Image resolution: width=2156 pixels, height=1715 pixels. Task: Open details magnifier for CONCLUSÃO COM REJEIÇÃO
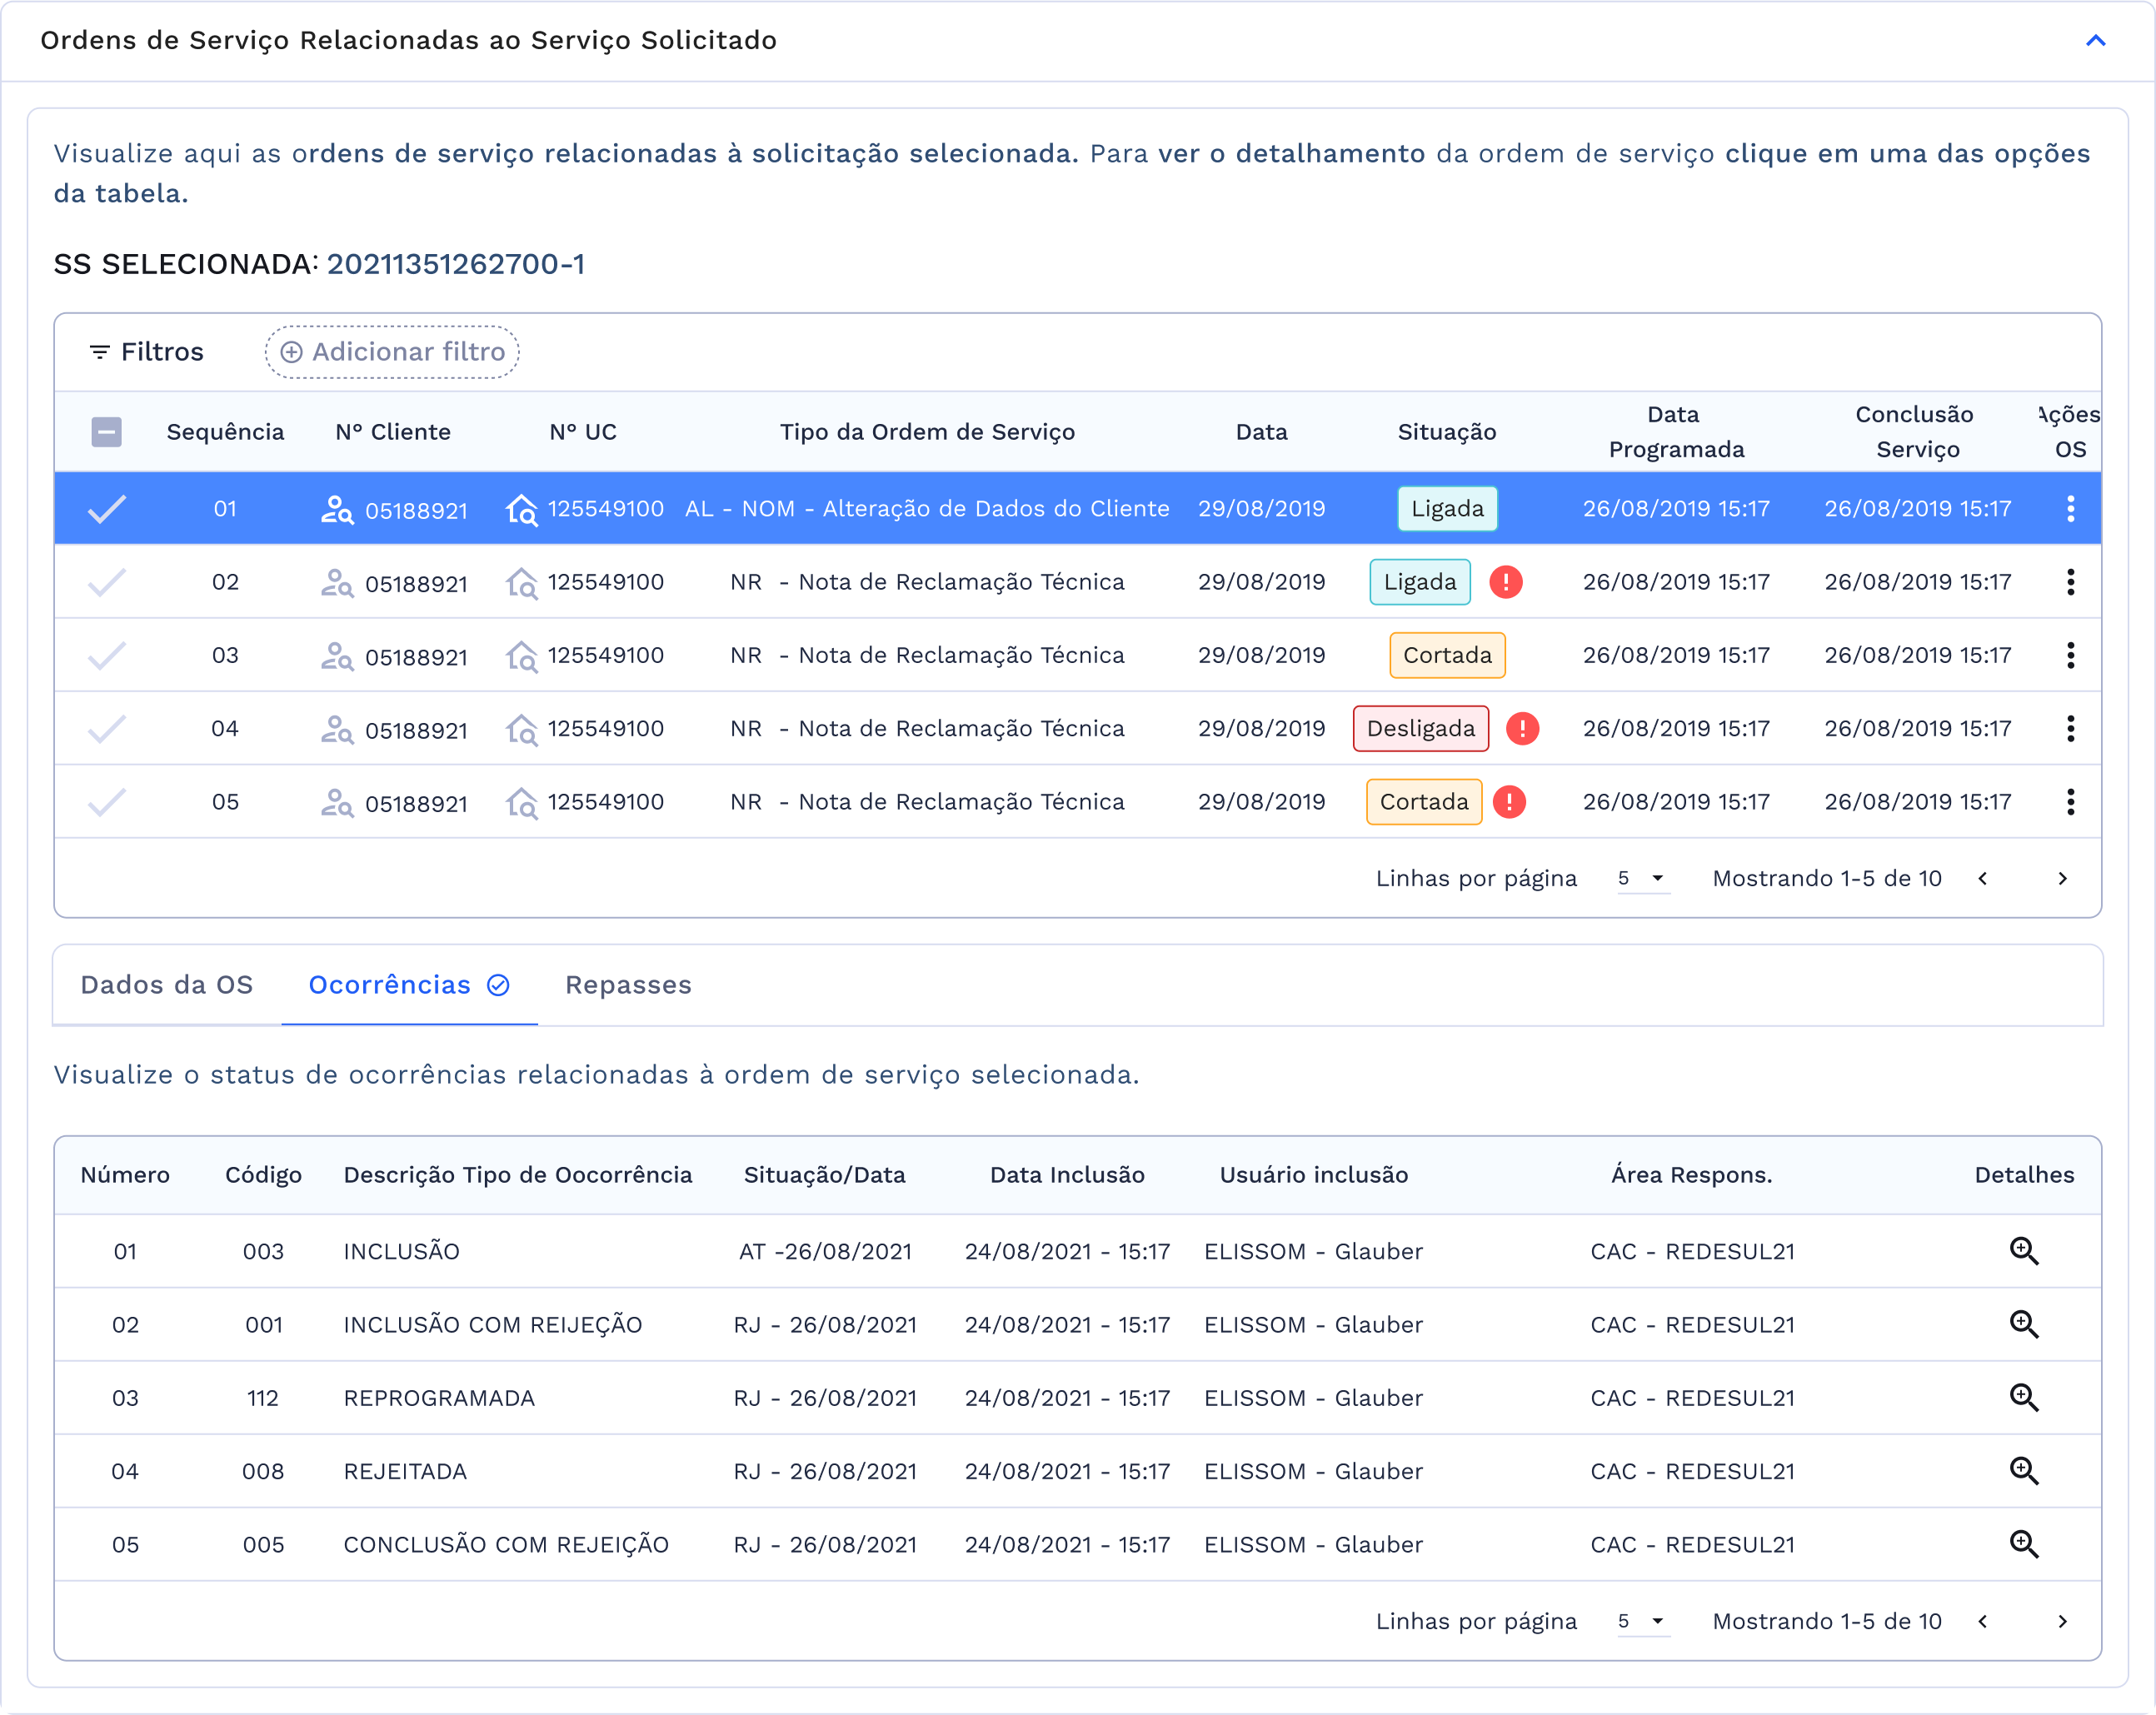tap(2023, 1543)
